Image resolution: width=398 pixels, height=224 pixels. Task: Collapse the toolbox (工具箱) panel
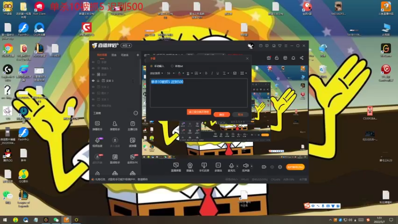click(x=136, y=113)
